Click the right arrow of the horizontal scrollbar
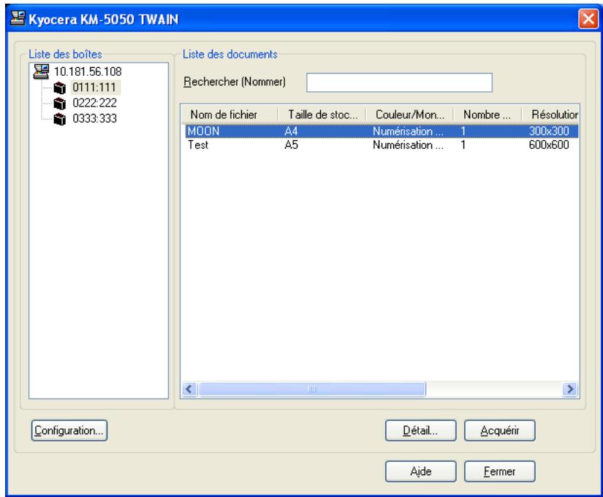The height and width of the screenshot is (497, 603). pyautogui.click(x=570, y=389)
